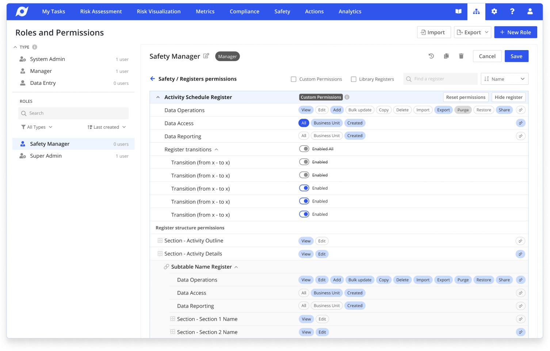Open the Export dropdown
The height and width of the screenshot is (351, 550).
point(472,32)
